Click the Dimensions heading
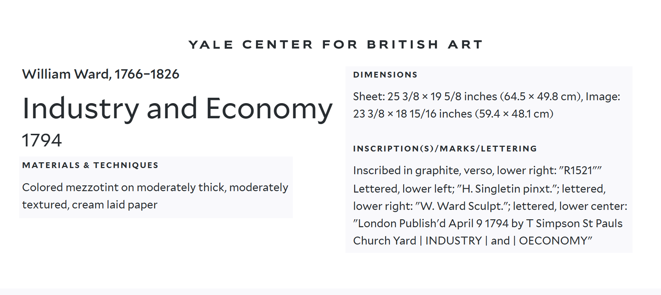661x295 pixels. 385,75
